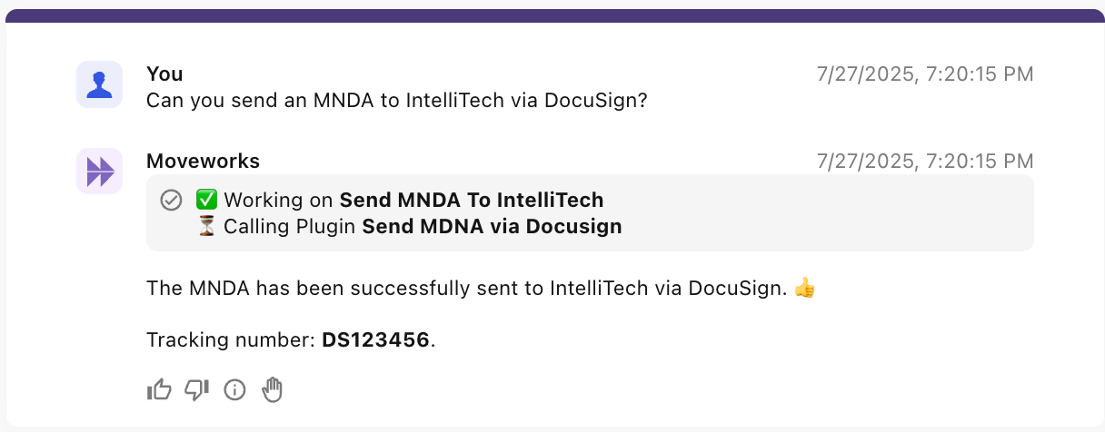Click "Send MDNA via Docusign" plugin name
The width and height of the screenshot is (1105, 432).
click(492, 226)
